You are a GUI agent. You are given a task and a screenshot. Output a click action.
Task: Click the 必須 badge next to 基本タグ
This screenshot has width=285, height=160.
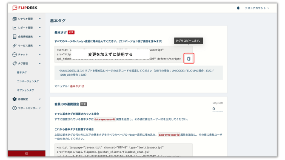pyautogui.click(x=71, y=32)
